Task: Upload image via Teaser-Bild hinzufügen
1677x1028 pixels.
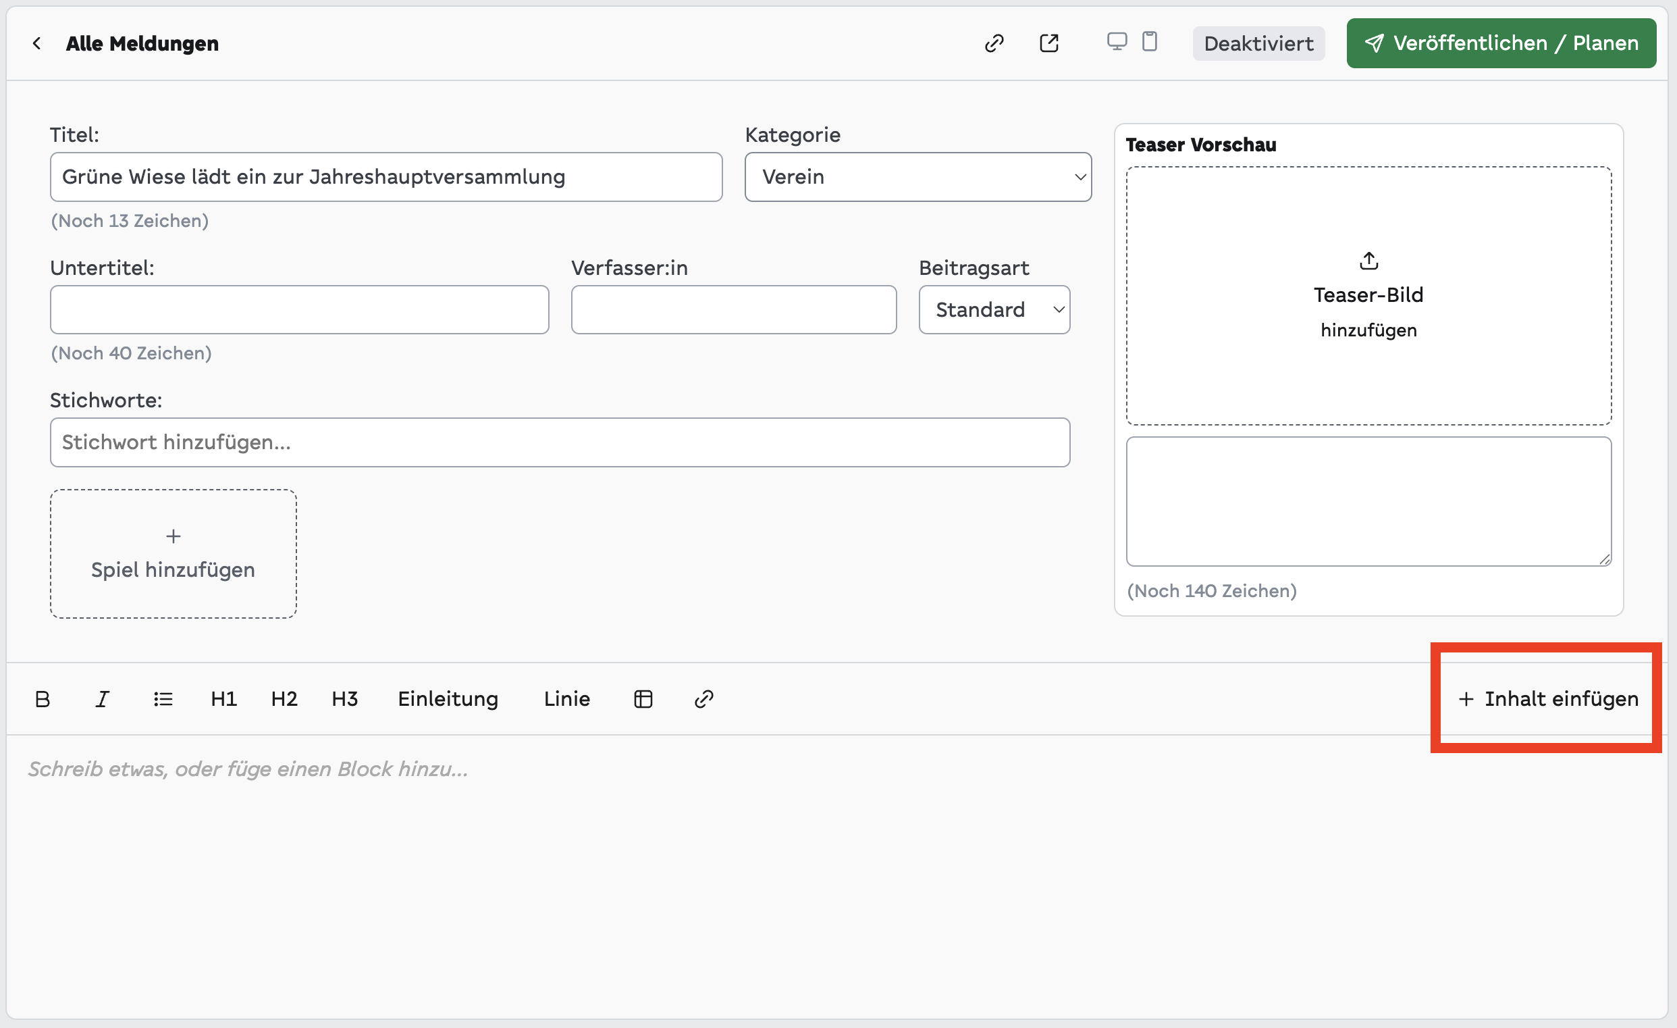Action: point(1368,296)
